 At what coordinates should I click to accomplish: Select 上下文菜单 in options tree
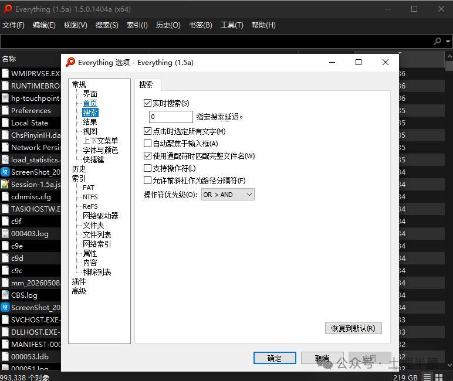(x=100, y=141)
